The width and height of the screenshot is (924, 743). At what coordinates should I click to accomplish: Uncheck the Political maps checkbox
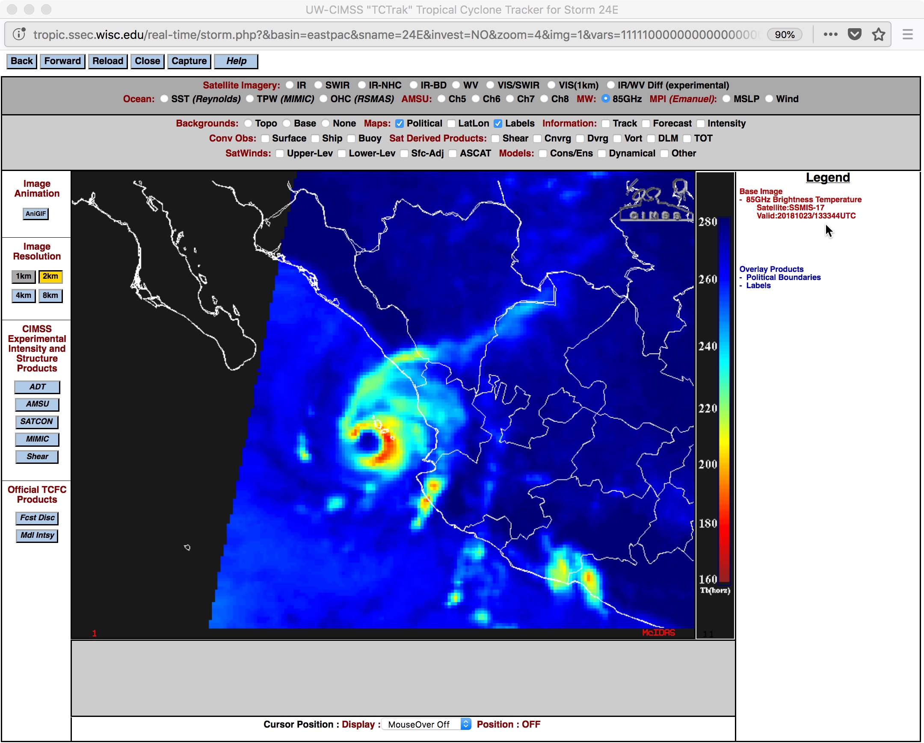(x=400, y=124)
